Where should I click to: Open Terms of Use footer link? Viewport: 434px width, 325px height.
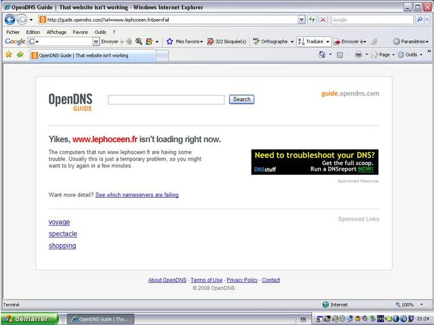pos(206,280)
